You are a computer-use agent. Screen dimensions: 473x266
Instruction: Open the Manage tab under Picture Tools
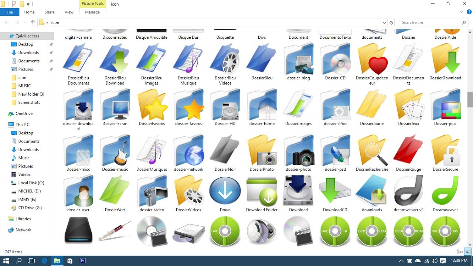(x=92, y=12)
